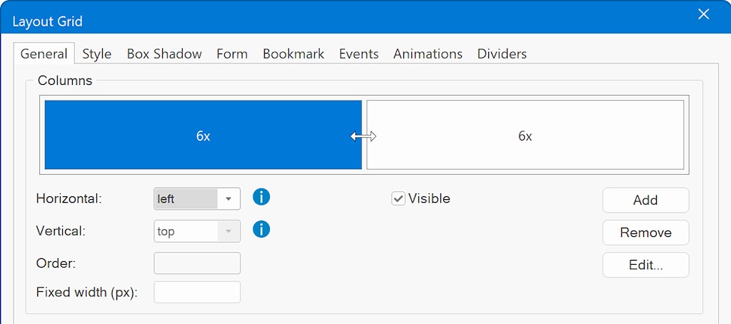Uncheck the Visible checkbox

pos(398,199)
